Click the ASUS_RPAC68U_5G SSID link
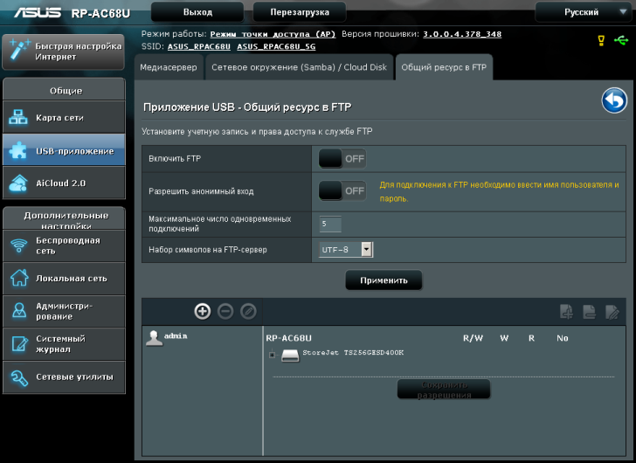 (276, 46)
